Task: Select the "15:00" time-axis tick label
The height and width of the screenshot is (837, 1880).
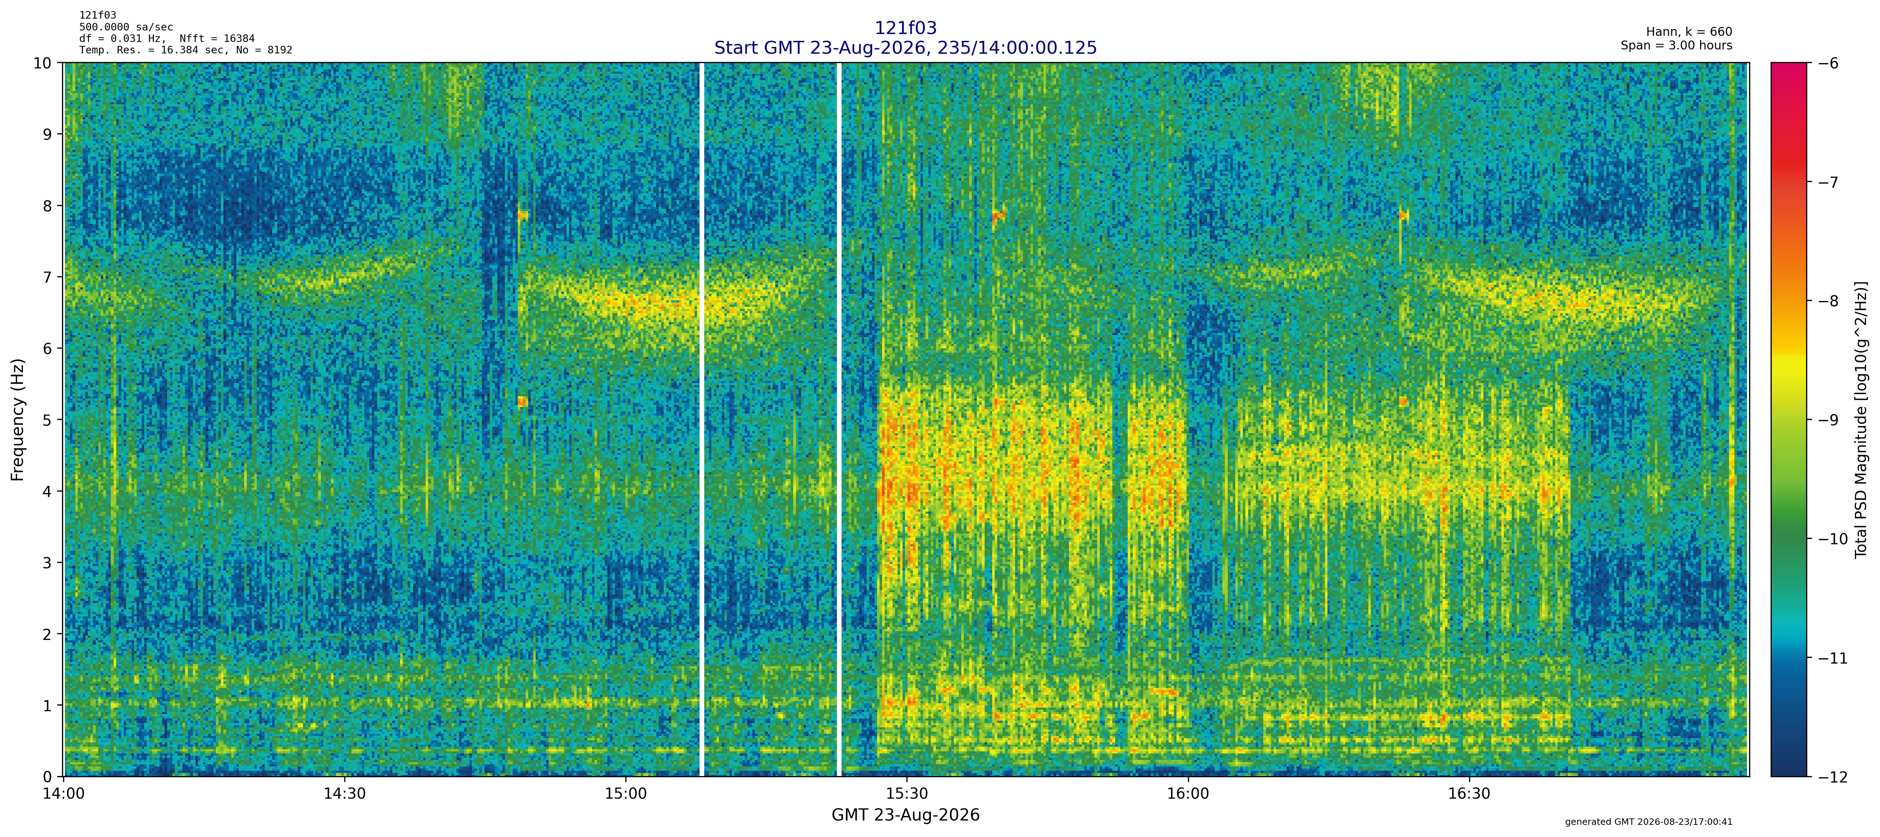Action: (625, 794)
